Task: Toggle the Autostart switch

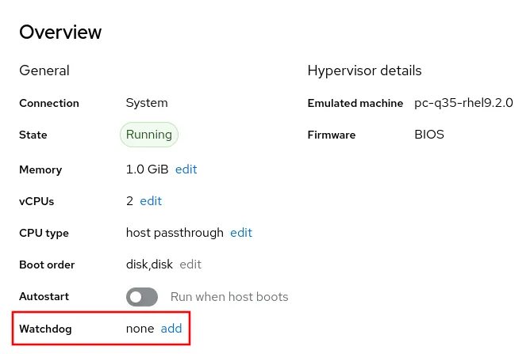Action: [142, 297]
